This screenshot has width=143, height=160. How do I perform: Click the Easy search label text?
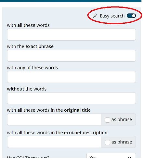(112, 16)
